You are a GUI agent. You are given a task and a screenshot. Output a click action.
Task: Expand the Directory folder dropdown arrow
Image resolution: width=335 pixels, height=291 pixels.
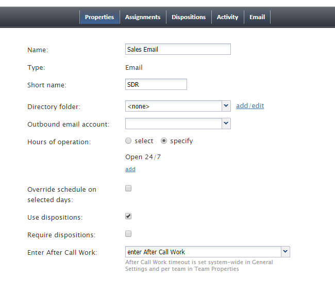click(x=226, y=106)
